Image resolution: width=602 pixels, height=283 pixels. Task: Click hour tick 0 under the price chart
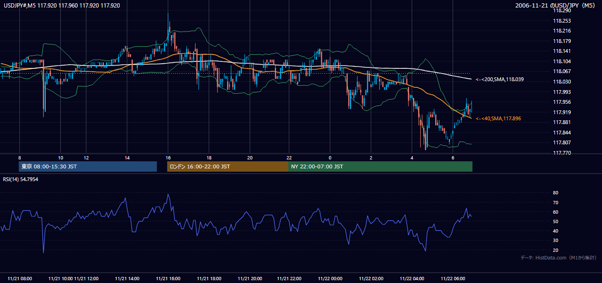(330, 158)
